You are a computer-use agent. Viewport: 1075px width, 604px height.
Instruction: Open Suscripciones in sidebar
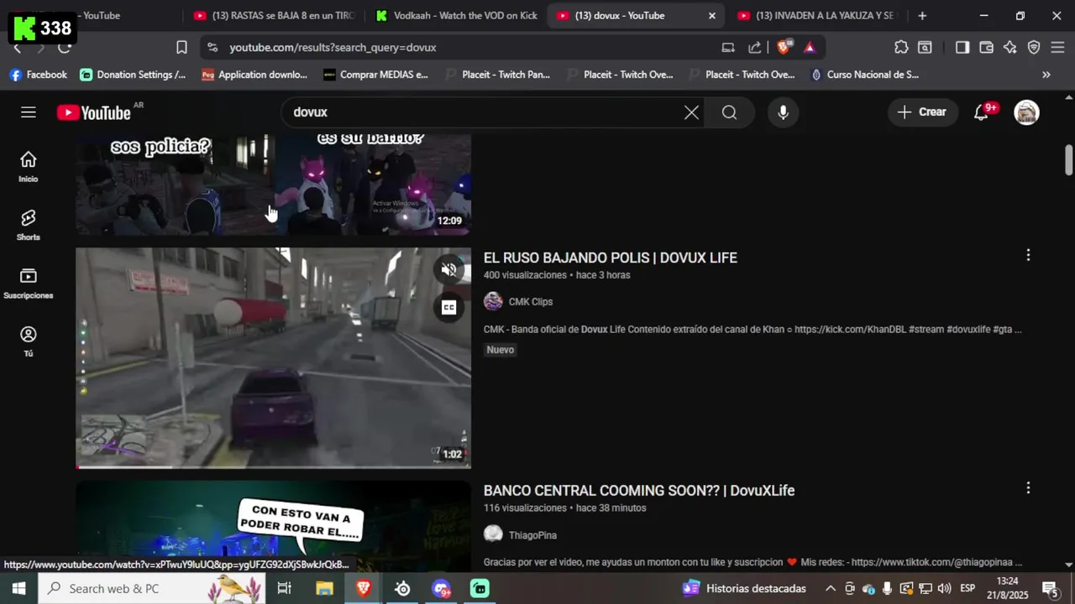tap(29, 284)
